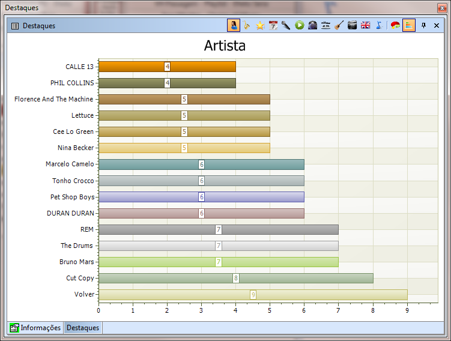Click the Volver axis label
Image resolution: width=451 pixels, height=341 pixels.
point(84,294)
